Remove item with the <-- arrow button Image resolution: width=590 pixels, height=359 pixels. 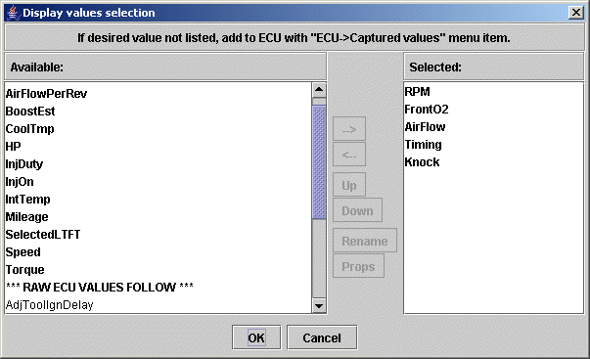click(x=349, y=155)
